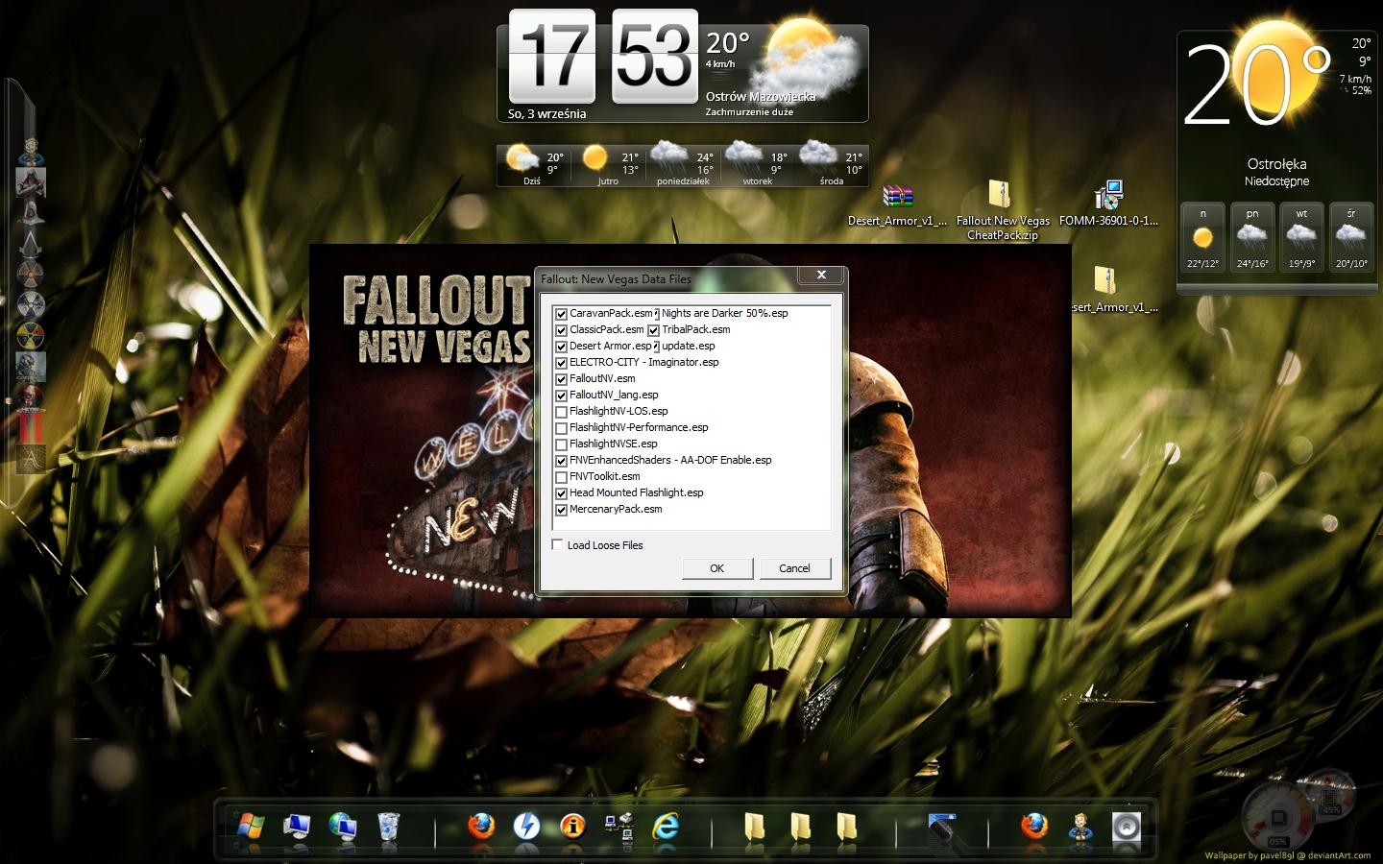Open the FOMM-36901-0-1 installer icon

1108,204
